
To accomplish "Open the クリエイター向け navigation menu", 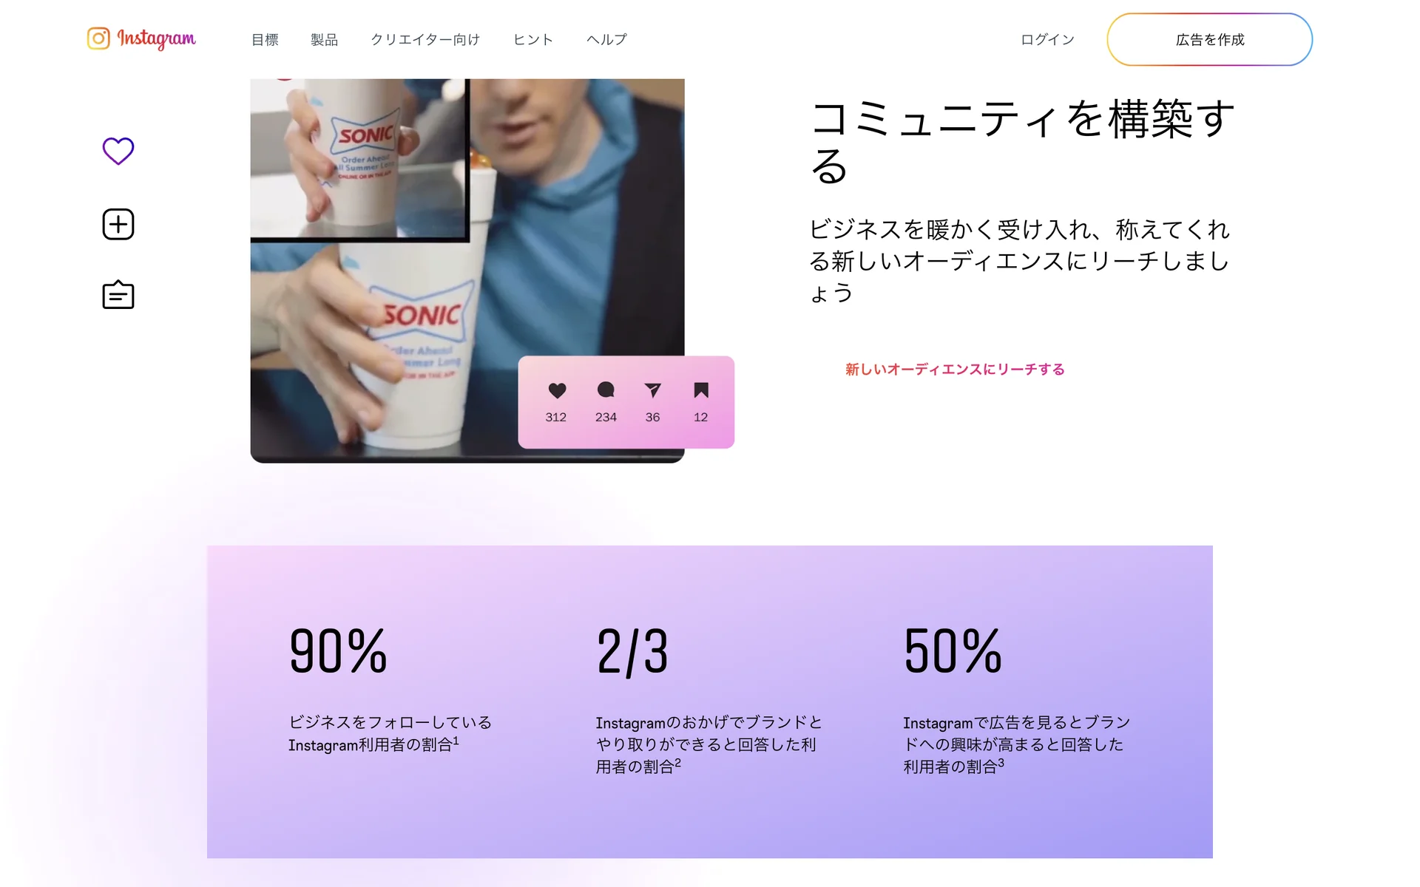I will (425, 39).
